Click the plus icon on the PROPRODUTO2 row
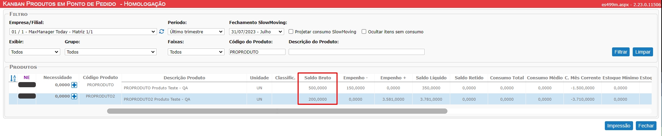Screen dimensions: 662x136 point(74,97)
